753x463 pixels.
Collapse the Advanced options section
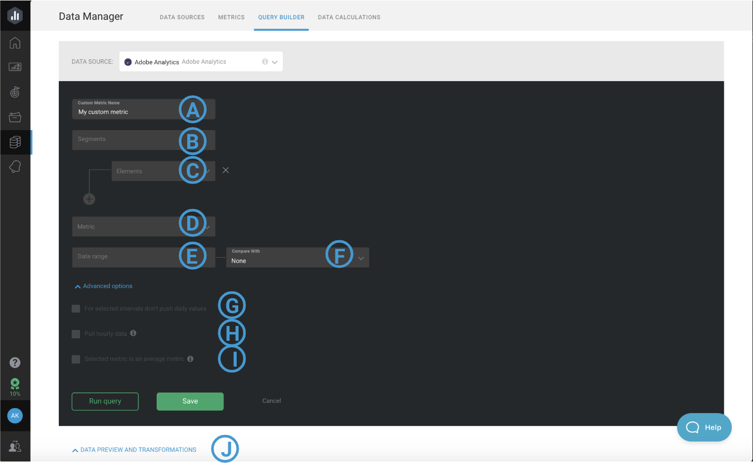point(103,286)
